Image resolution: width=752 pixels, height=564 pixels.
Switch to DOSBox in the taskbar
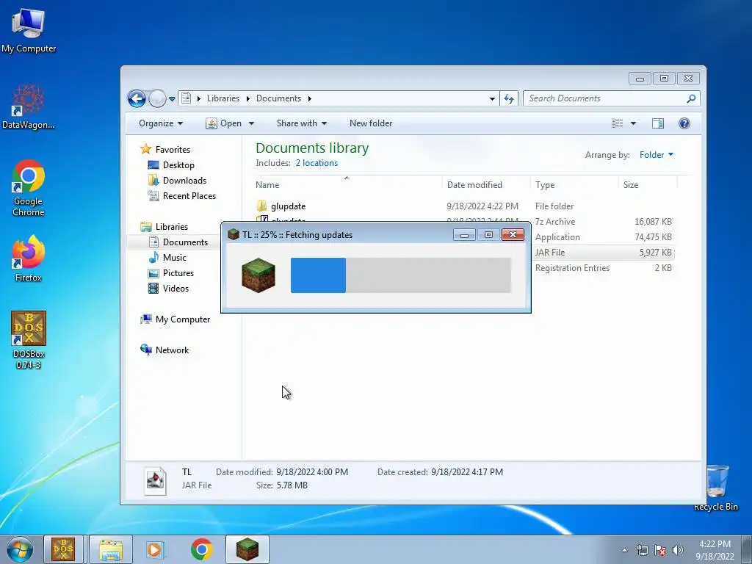63,549
